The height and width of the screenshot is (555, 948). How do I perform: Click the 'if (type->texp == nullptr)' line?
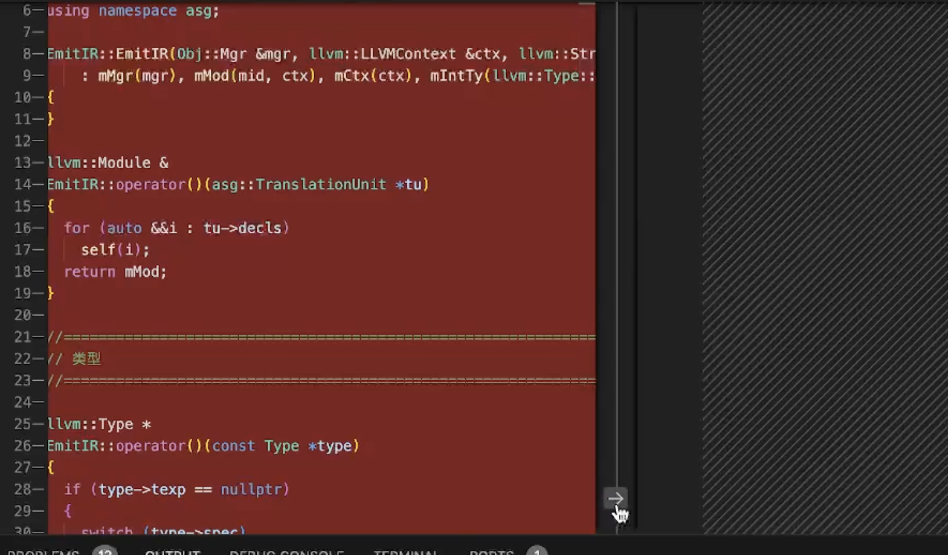click(176, 489)
